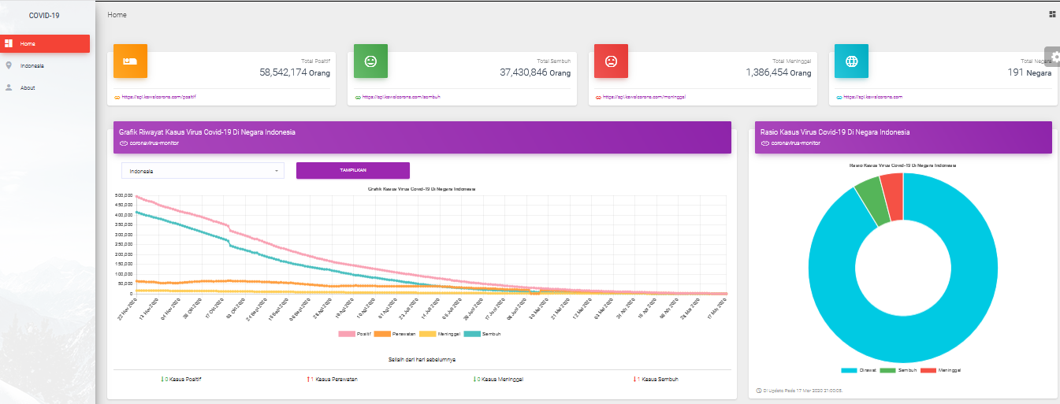Toggle Perawatan series in chart legend

point(398,334)
